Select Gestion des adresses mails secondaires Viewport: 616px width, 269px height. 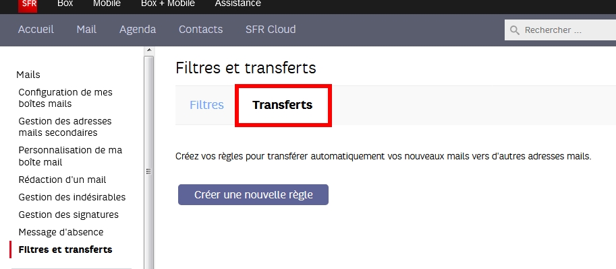point(65,127)
